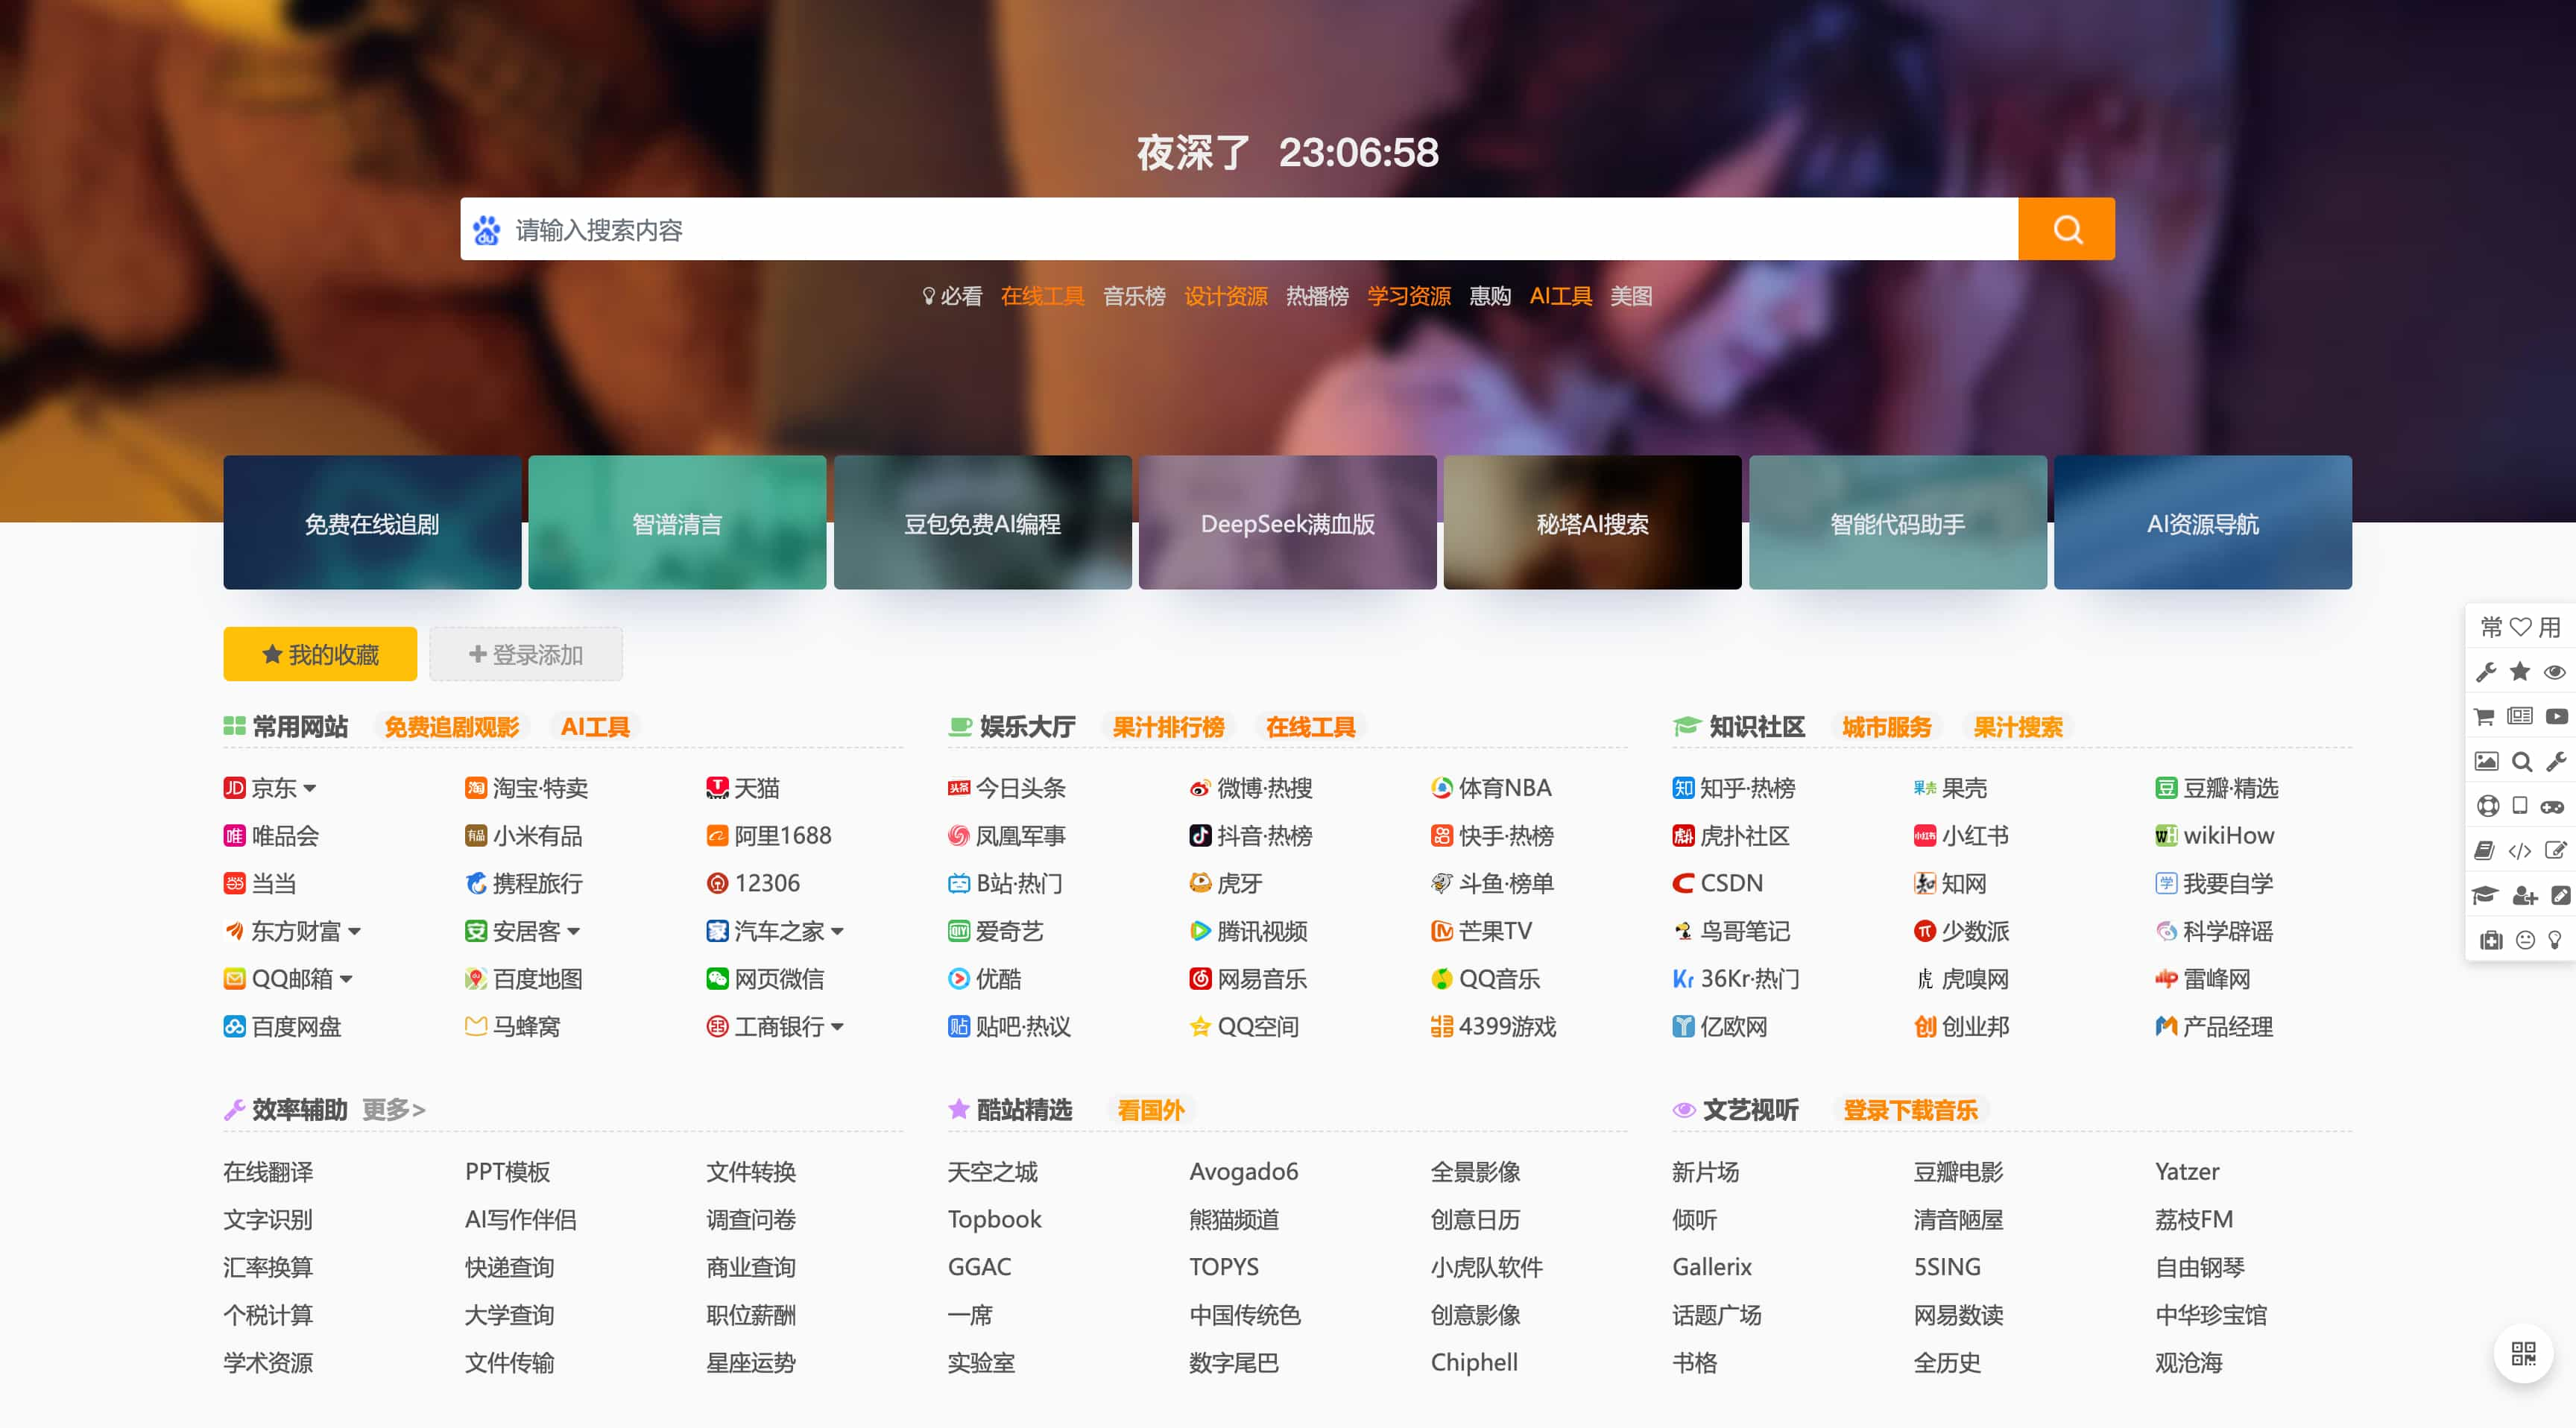The image size is (2576, 1428).
Task: Expand the QQ邮箱 dropdown arrow
Action: point(346,980)
